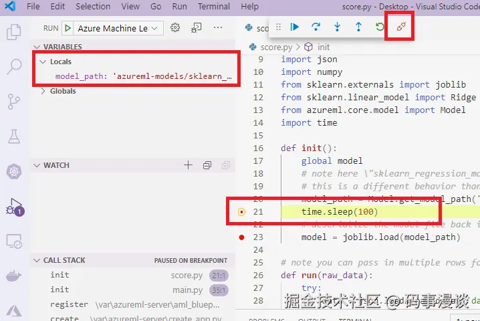Click the import numpy line
The width and height of the screenshot is (480, 321).
(312, 72)
